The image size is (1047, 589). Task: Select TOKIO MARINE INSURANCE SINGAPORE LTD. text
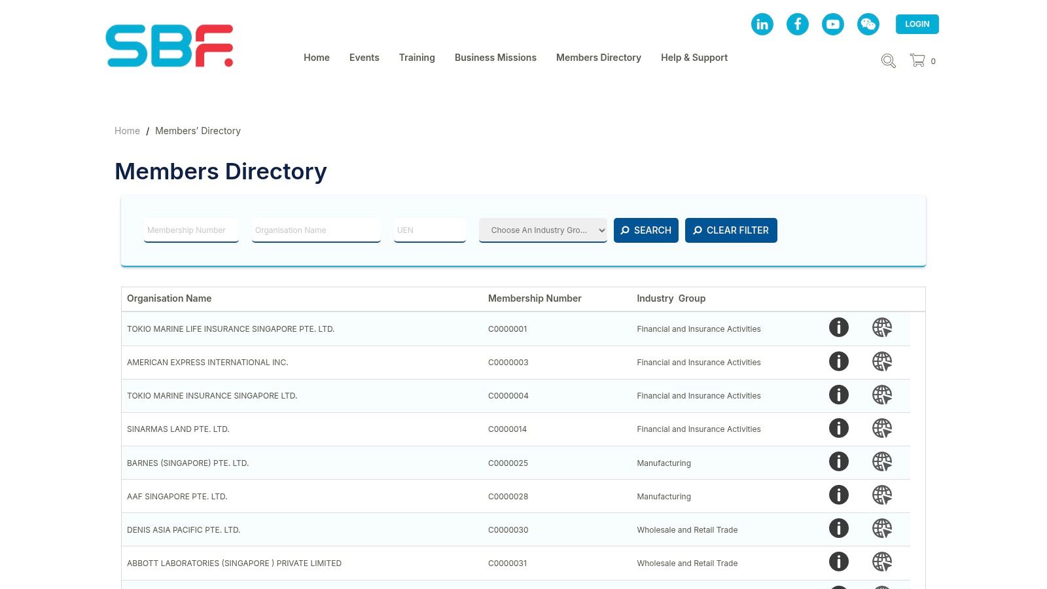click(x=212, y=396)
